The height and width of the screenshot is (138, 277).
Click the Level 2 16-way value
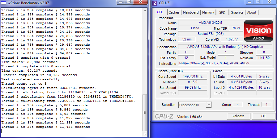click(x=264, y=87)
